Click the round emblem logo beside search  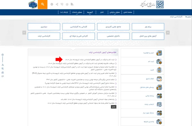33,4
